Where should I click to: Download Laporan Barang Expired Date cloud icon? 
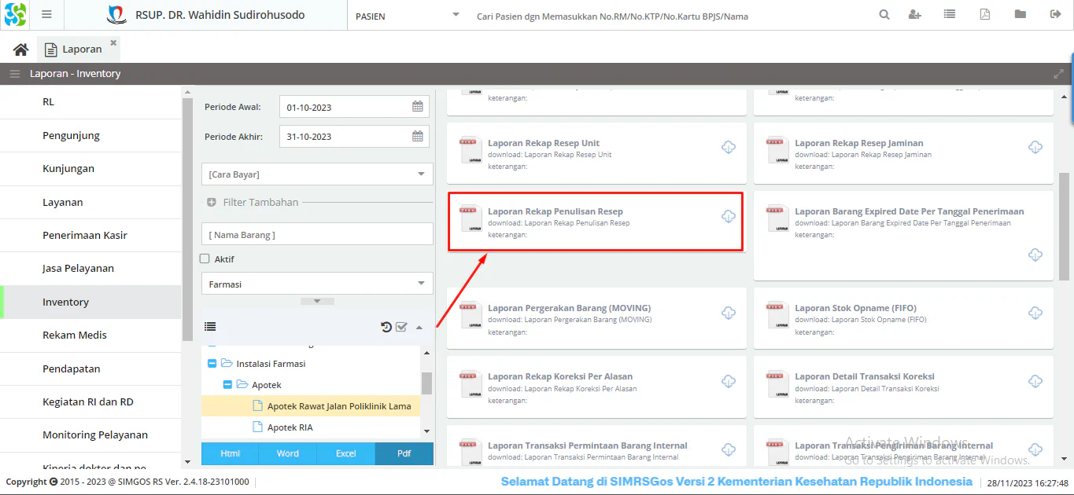click(1035, 254)
